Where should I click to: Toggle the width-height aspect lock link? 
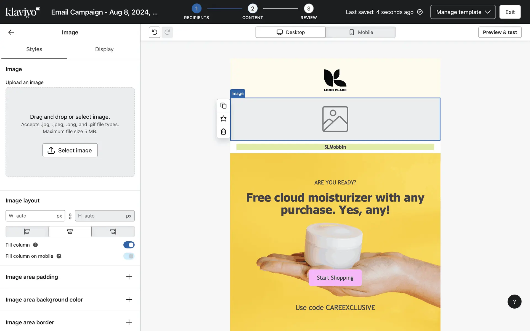click(70, 216)
